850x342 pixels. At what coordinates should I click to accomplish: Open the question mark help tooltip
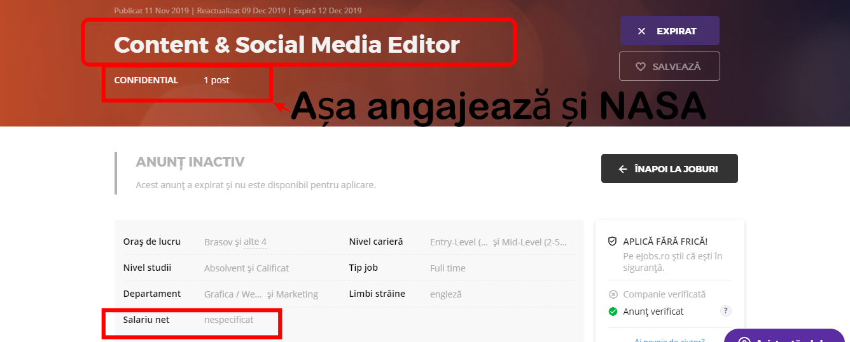coord(724,311)
